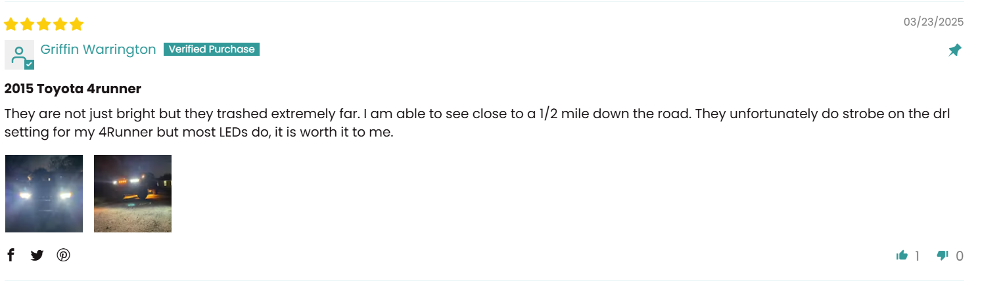Click the Verified Purchase badge

coord(212,49)
